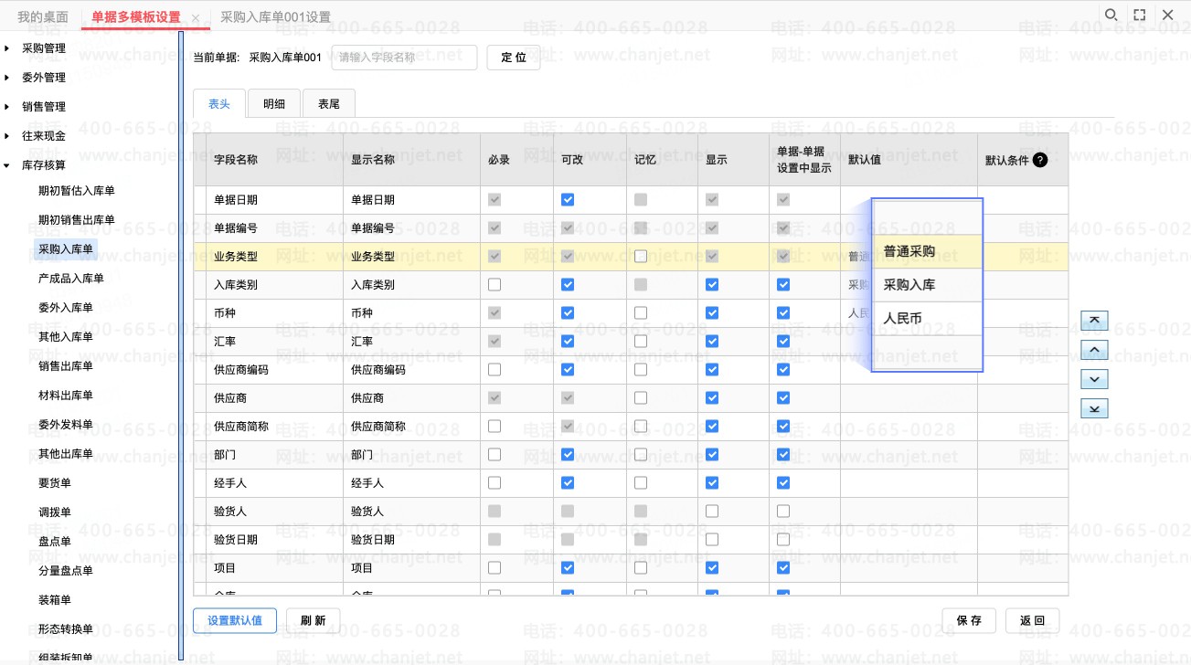Expand the 销售管理 tree node
This screenshot has height=665, width=1191.
7,106
